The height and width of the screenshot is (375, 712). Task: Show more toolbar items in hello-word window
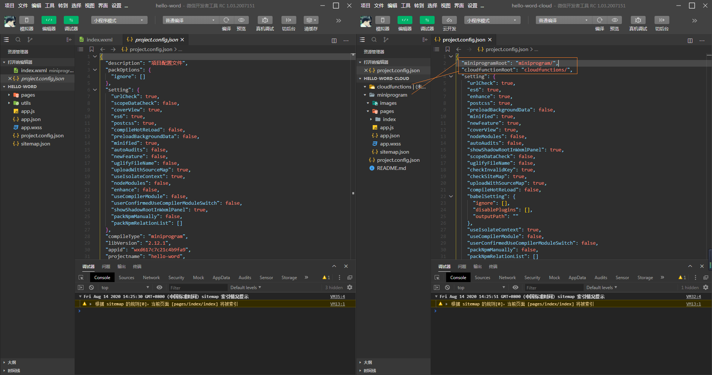click(x=339, y=21)
